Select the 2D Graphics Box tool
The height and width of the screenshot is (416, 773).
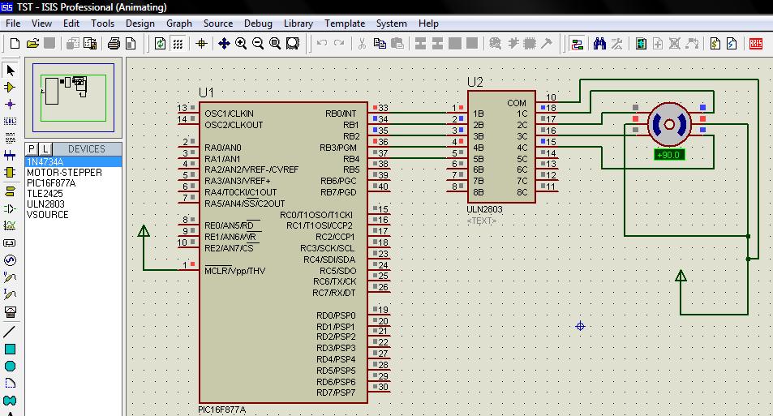click(x=10, y=349)
